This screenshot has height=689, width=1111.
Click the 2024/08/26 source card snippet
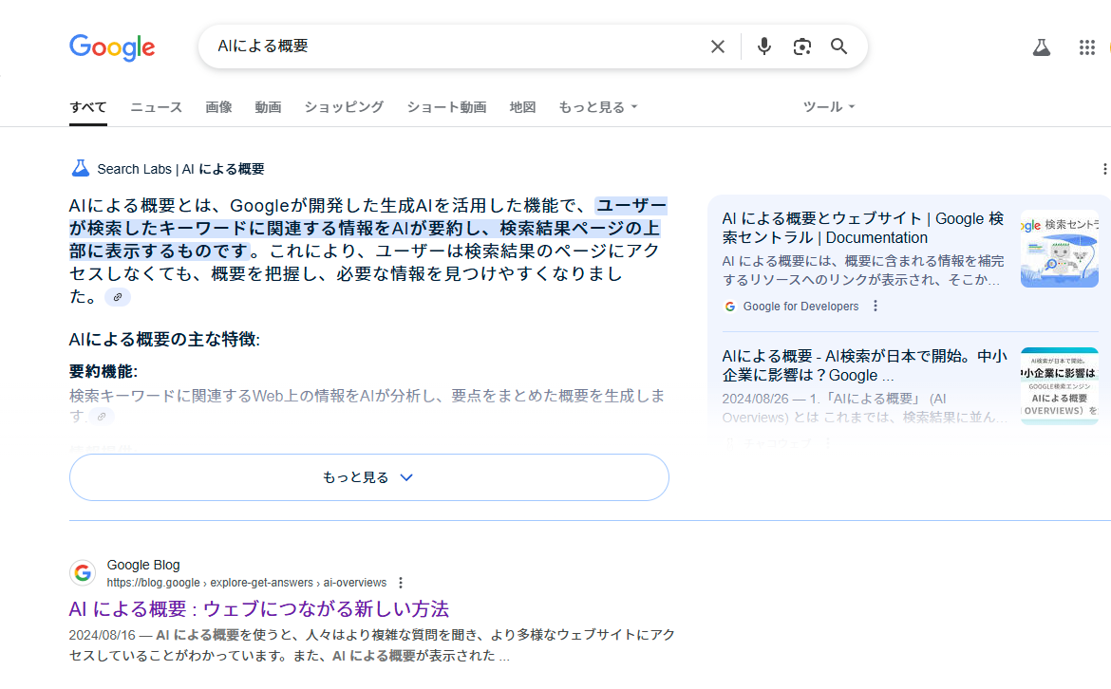tap(864, 408)
